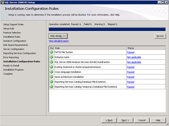Viewport: 169px width, 126px height.
Task: Select Installation Rules step in sidebar
Action: click(x=12, y=37)
